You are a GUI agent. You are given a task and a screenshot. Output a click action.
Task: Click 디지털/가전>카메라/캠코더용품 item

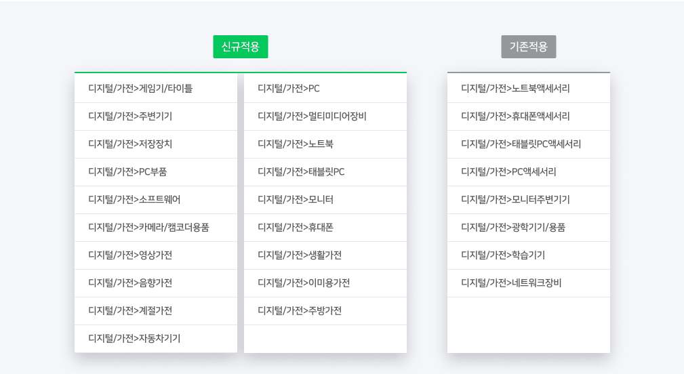[x=148, y=228]
